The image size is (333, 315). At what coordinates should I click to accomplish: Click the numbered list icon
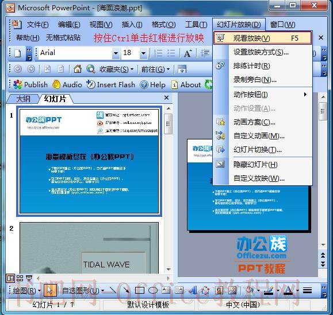point(158,53)
